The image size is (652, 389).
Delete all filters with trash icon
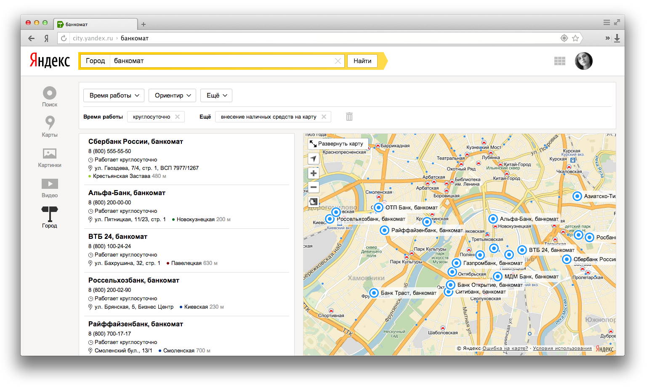[x=349, y=116]
